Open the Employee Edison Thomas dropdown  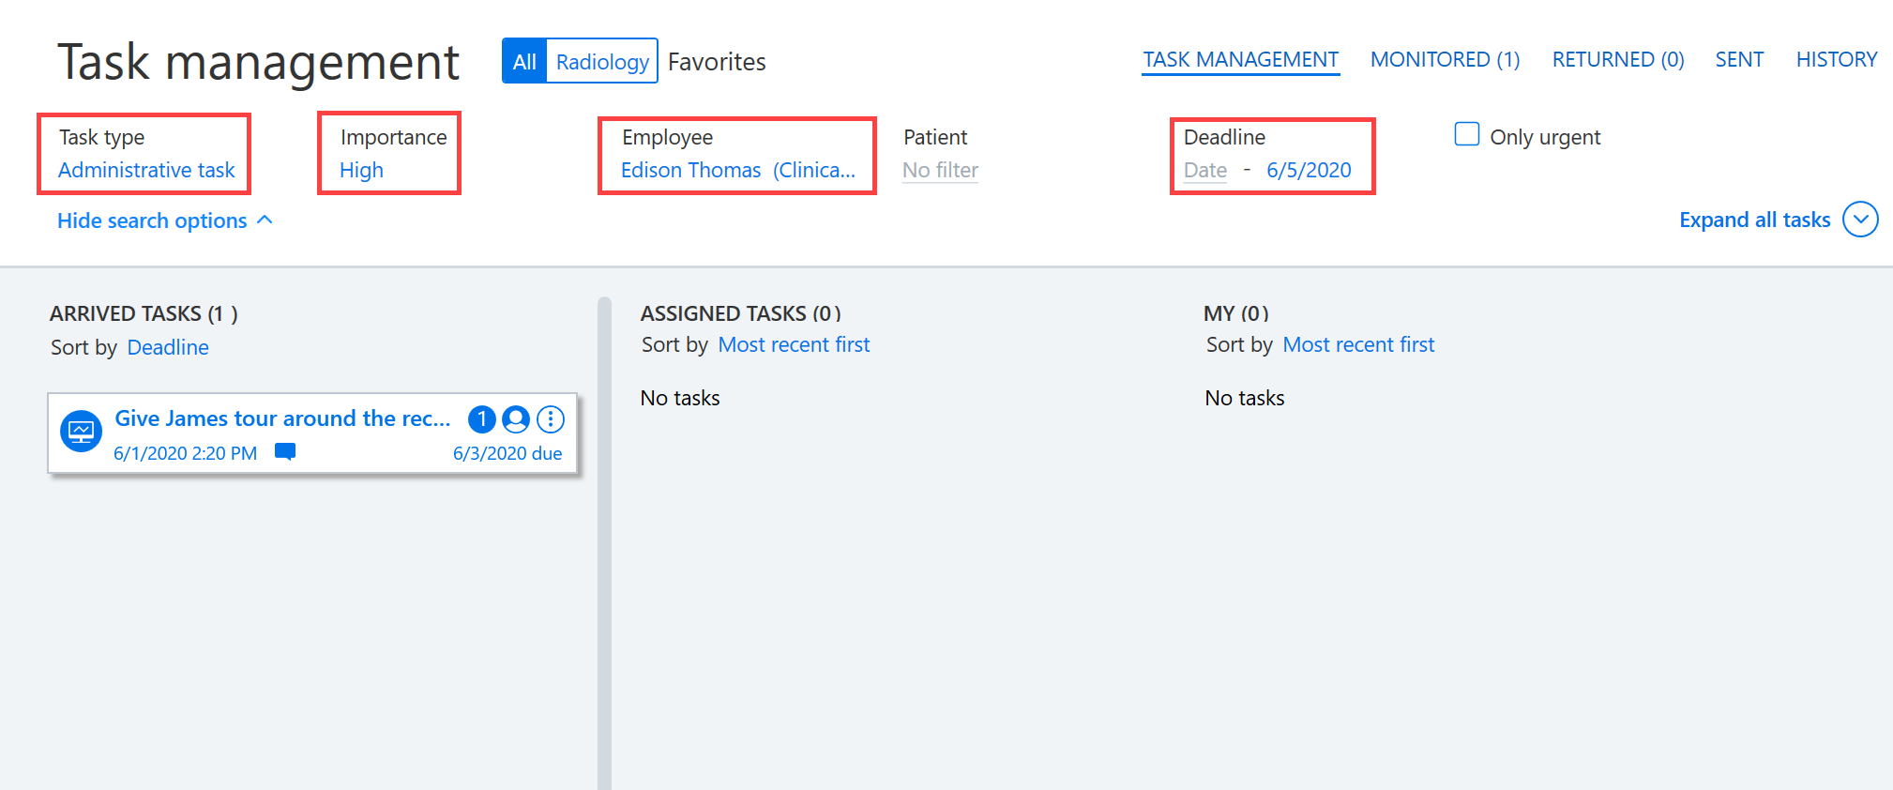pos(738,170)
